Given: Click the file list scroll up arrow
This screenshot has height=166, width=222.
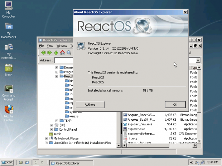Looking at the screenshot, I should pyautogui.click(x=199, y=67).
